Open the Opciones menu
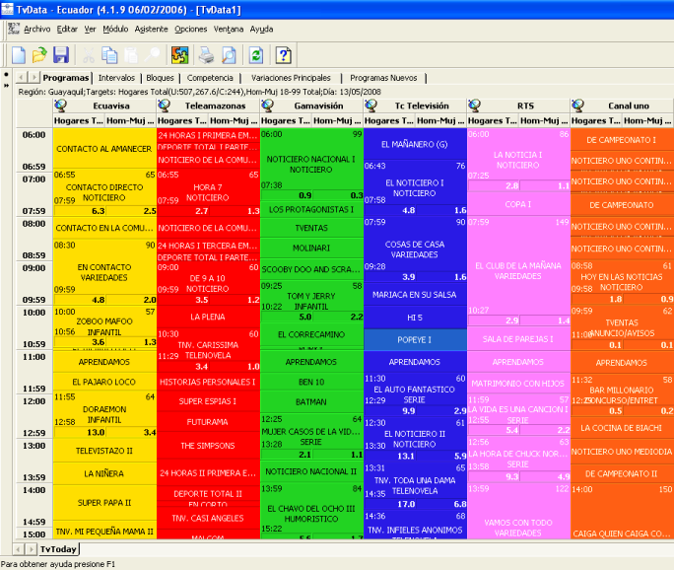The width and height of the screenshot is (674, 570). (190, 29)
